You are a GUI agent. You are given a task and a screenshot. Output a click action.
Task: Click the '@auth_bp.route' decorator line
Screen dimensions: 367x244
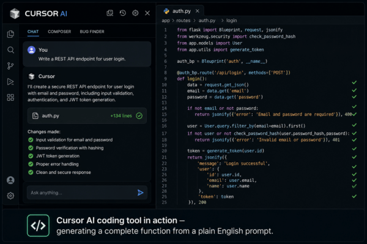pos(234,73)
